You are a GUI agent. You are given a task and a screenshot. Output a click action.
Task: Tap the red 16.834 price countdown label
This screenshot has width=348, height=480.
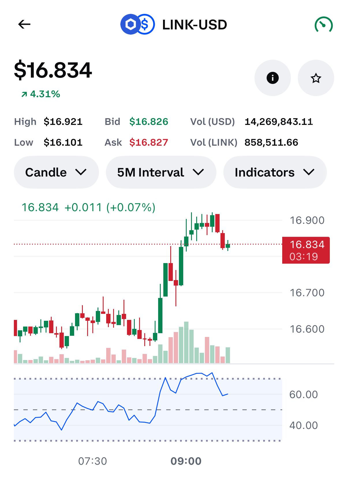[x=306, y=250]
